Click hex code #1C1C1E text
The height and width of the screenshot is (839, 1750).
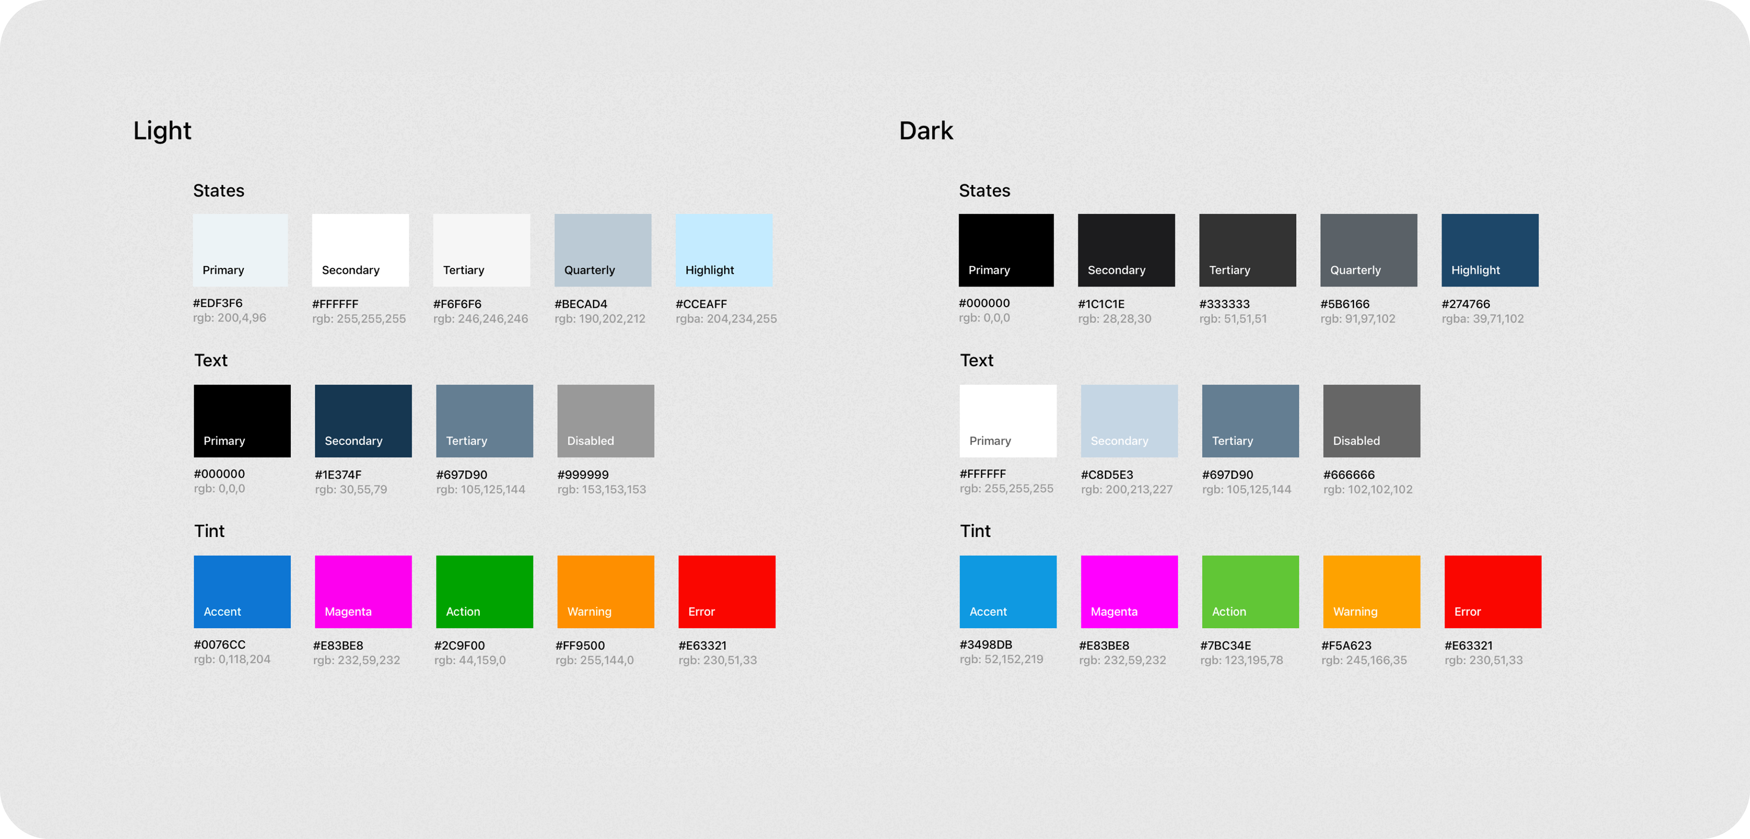click(1101, 304)
